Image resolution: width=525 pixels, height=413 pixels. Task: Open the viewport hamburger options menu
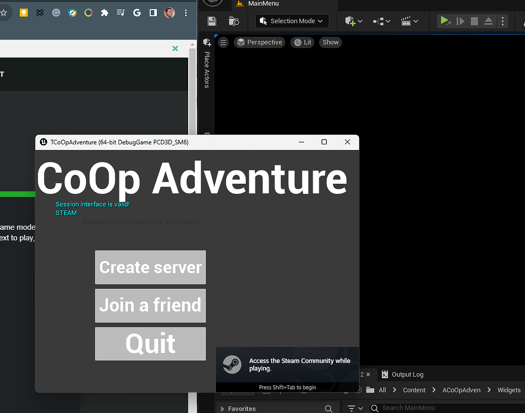pyautogui.click(x=223, y=42)
